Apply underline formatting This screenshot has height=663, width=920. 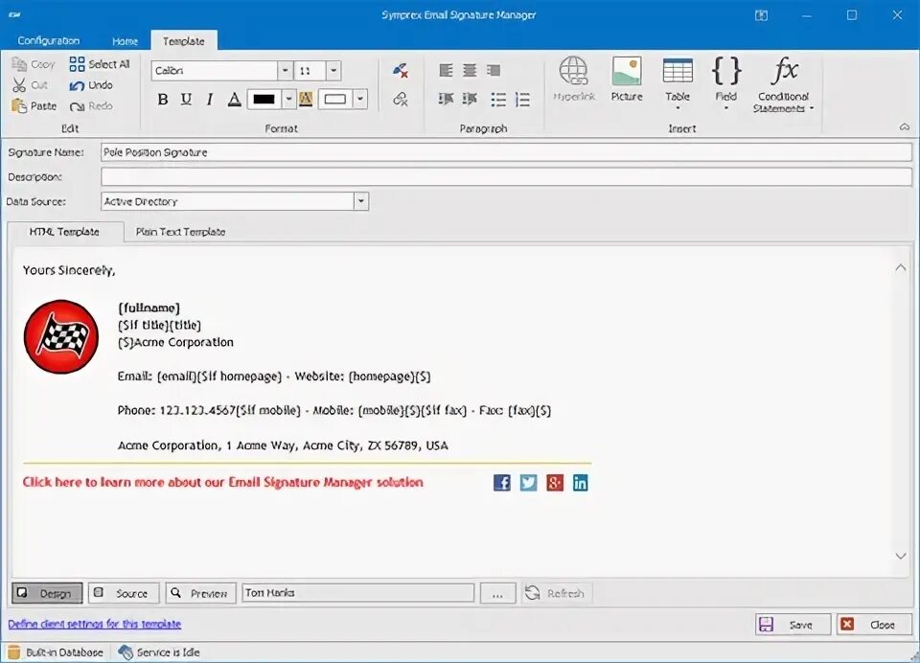coord(186,99)
